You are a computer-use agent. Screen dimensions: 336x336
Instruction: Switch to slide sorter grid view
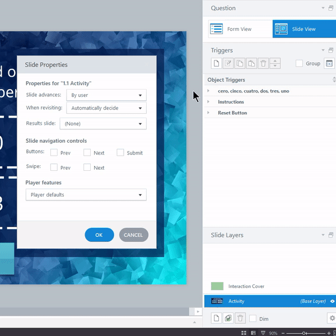[244, 333]
